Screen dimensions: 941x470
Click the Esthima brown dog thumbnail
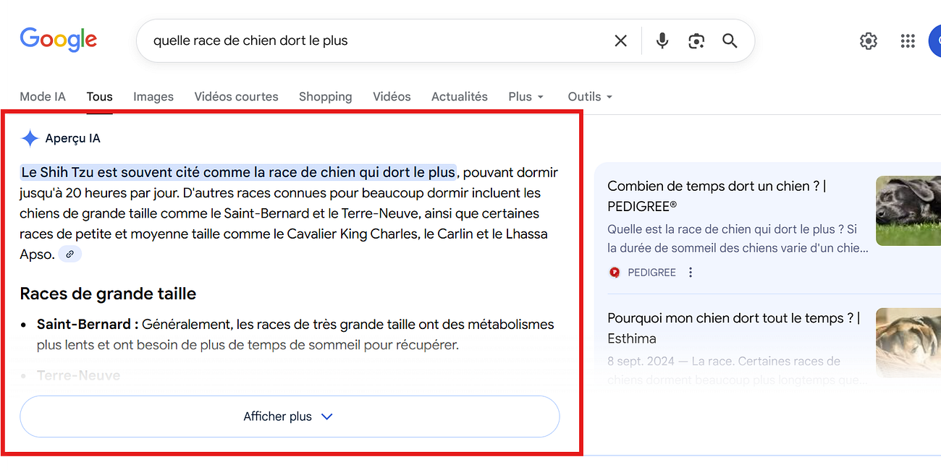908,342
